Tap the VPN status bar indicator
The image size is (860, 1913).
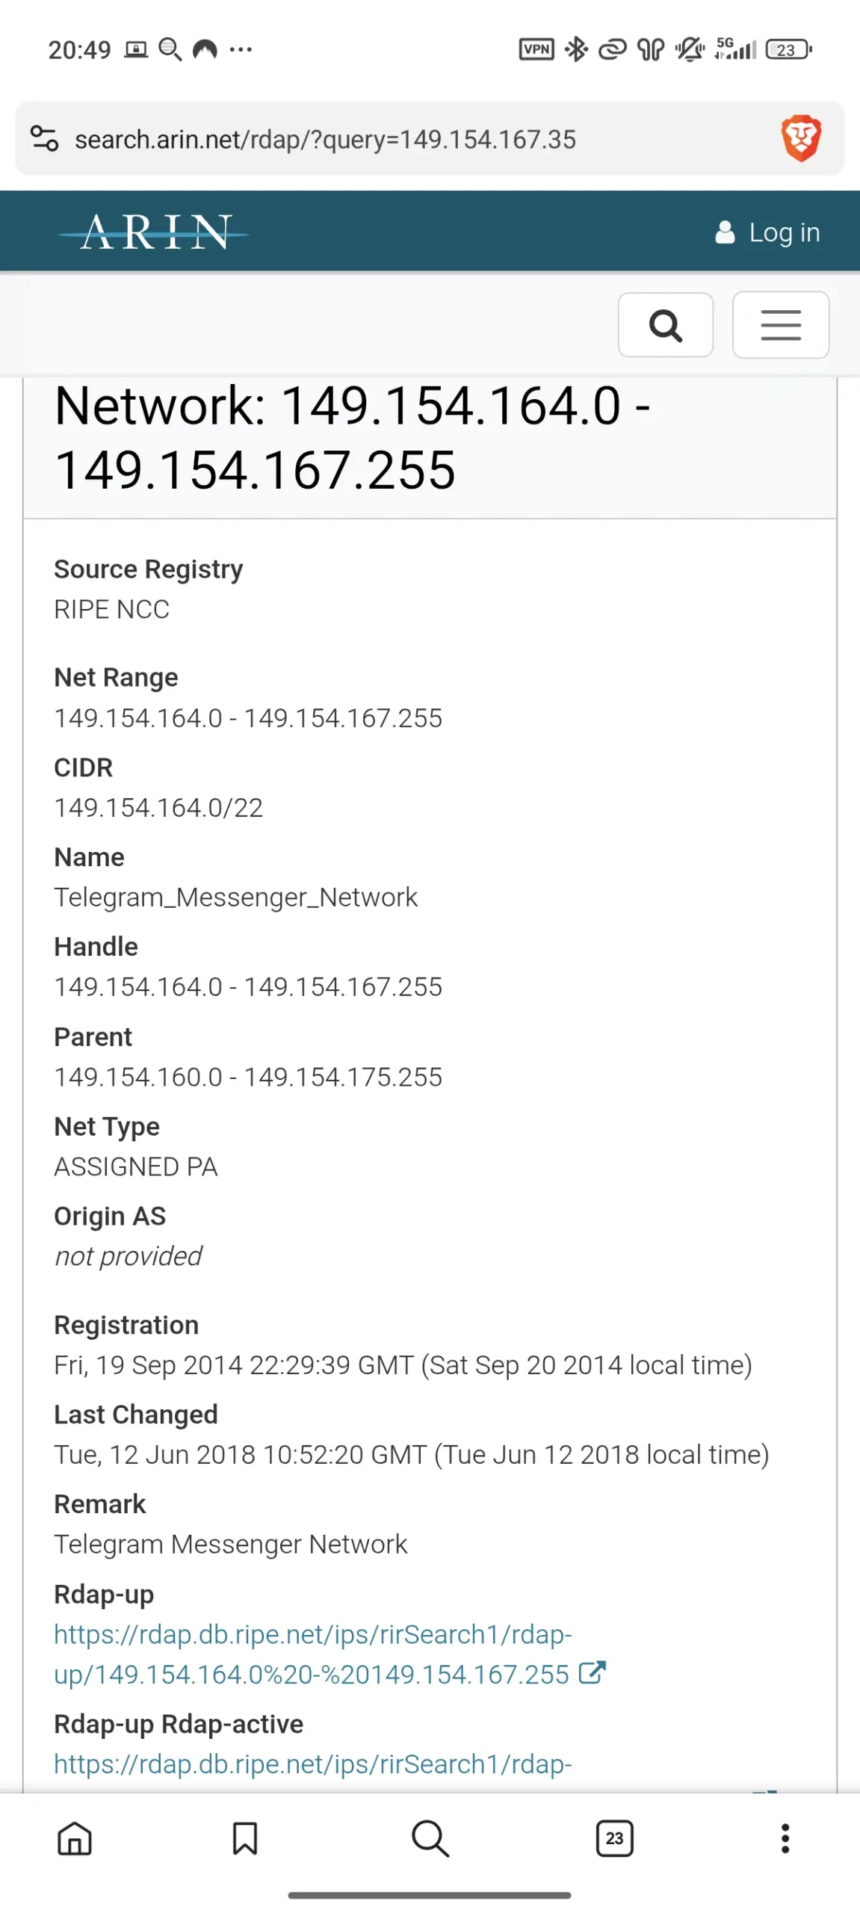click(536, 49)
